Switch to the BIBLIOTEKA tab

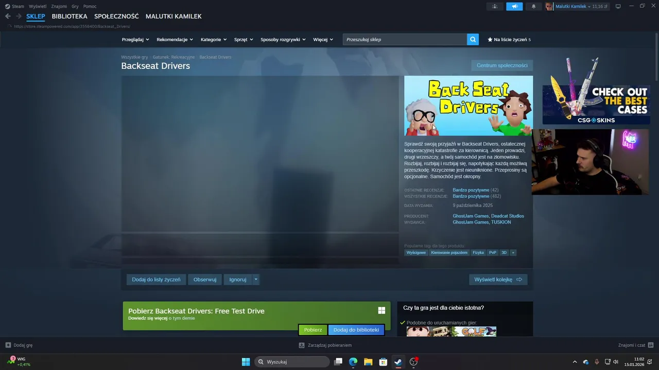pos(70,16)
